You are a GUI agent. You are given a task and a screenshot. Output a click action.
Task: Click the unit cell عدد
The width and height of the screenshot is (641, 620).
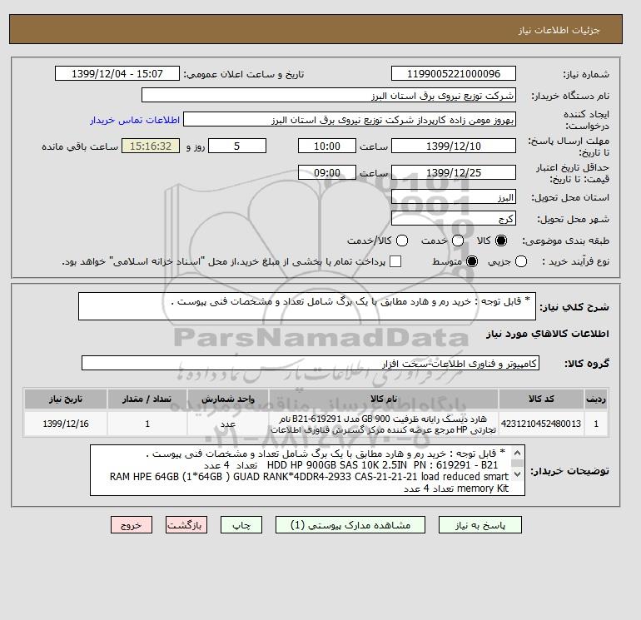pos(228,424)
